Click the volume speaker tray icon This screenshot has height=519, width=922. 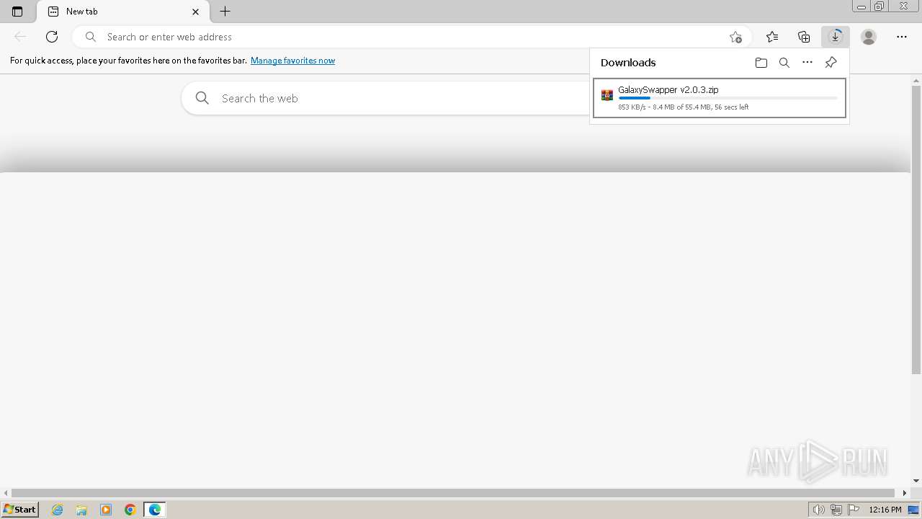tap(818, 510)
